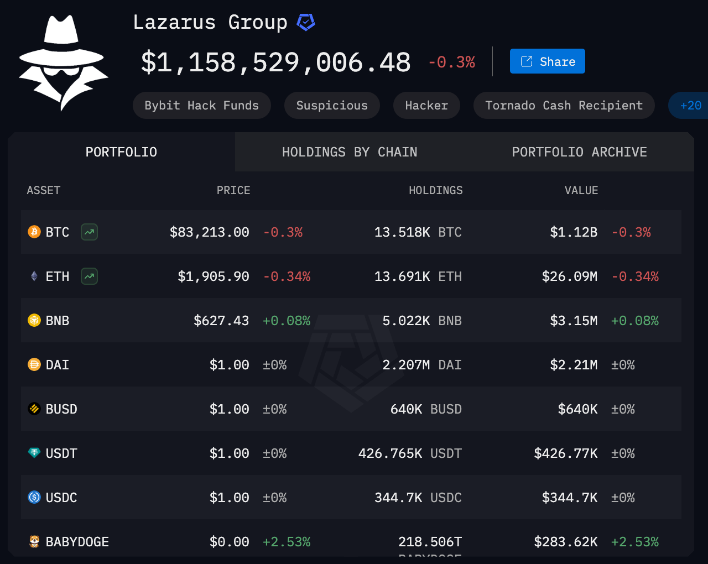Open the Bybit Hack Funds tag
The height and width of the screenshot is (564, 708).
pyautogui.click(x=201, y=105)
